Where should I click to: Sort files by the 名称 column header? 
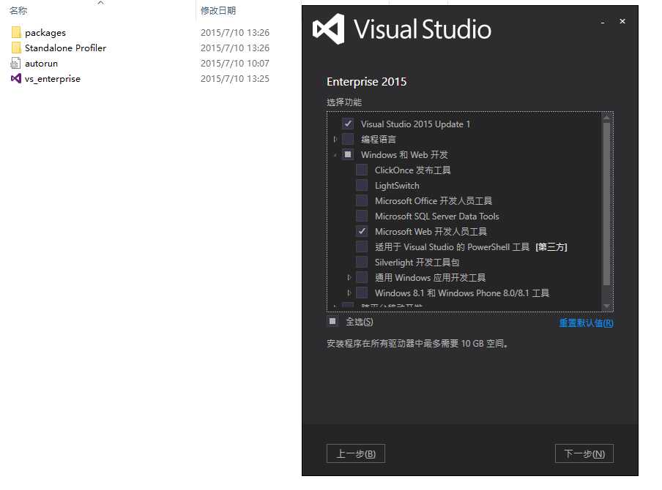point(18,10)
